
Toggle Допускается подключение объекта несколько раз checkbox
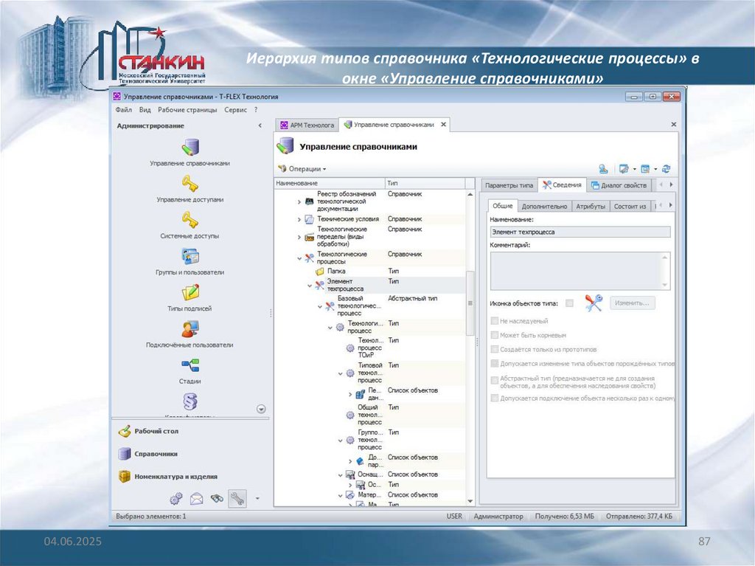tap(495, 398)
